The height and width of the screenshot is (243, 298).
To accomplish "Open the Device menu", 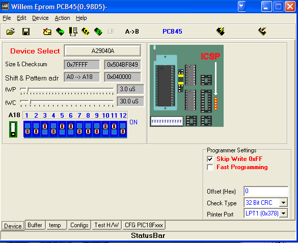I will pos(40,18).
